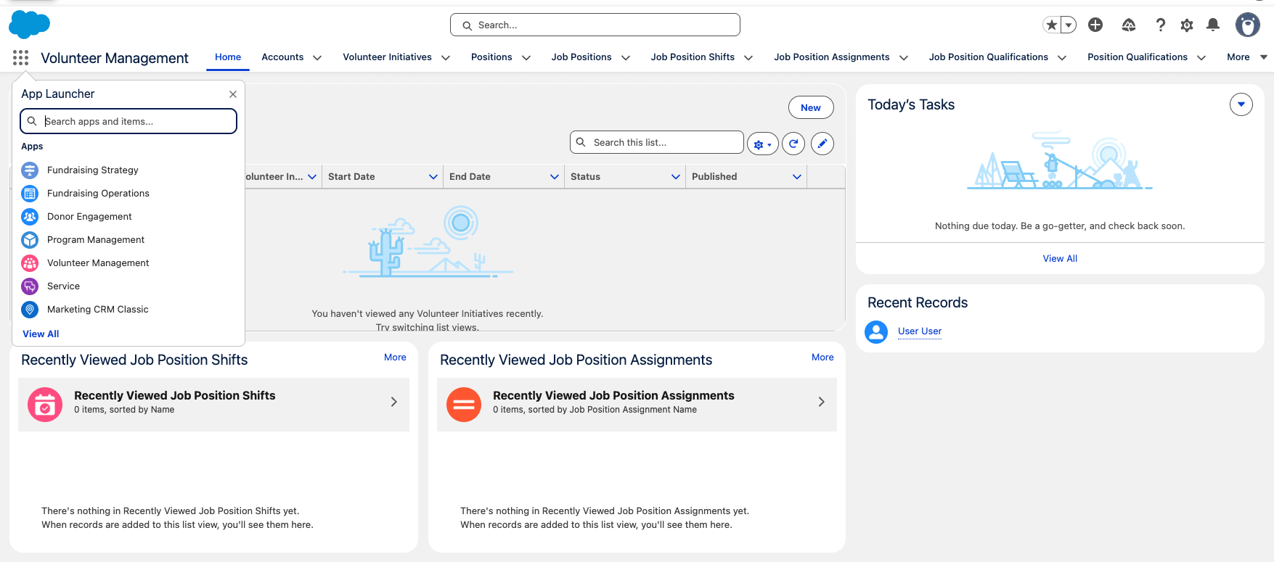Select the Home tab

click(228, 57)
